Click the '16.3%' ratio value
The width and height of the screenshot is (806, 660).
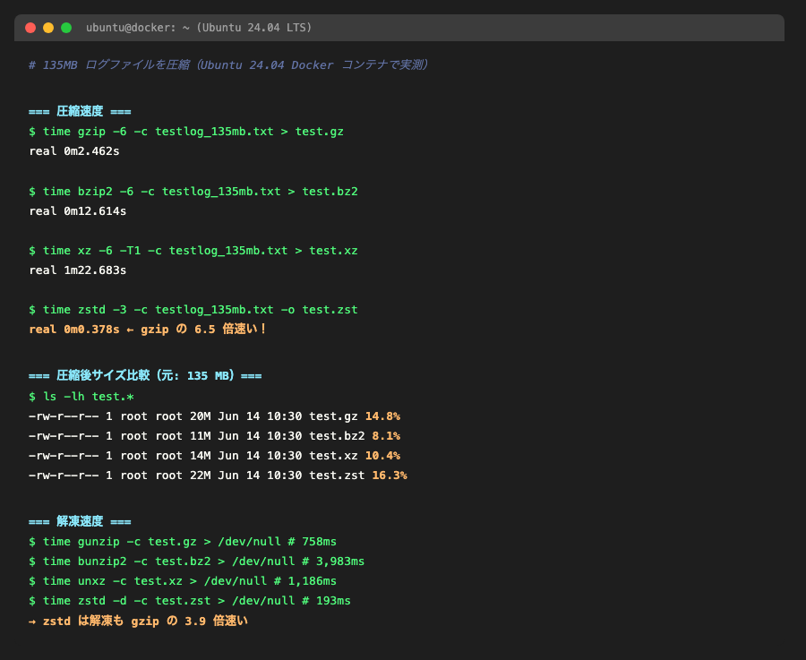click(390, 475)
